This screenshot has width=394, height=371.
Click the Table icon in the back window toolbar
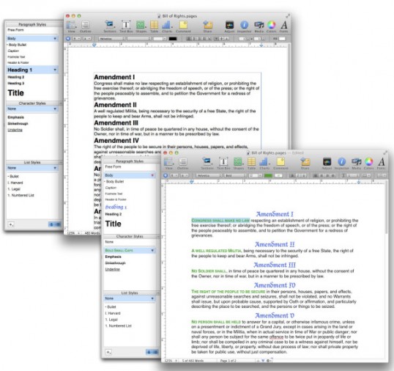coord(154,25)
